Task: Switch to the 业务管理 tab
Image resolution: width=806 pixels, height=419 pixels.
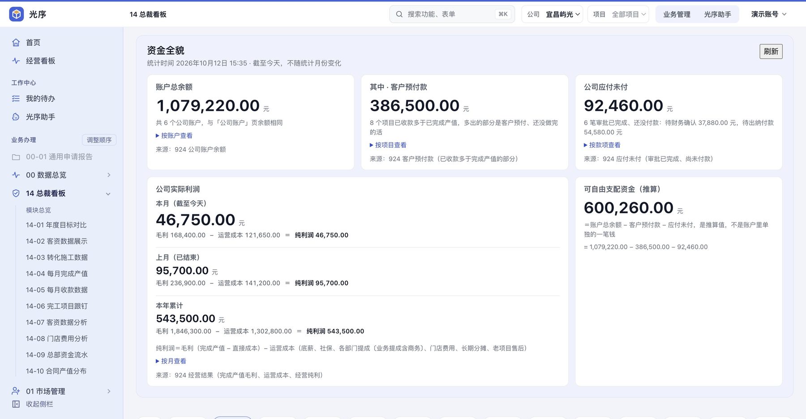Action: tap(677, 14)
